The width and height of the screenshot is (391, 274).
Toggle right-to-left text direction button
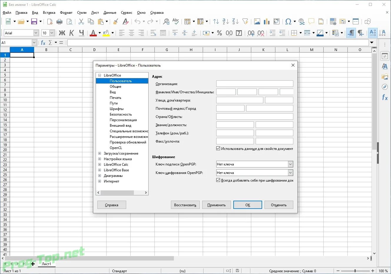(x=361, y=33)
